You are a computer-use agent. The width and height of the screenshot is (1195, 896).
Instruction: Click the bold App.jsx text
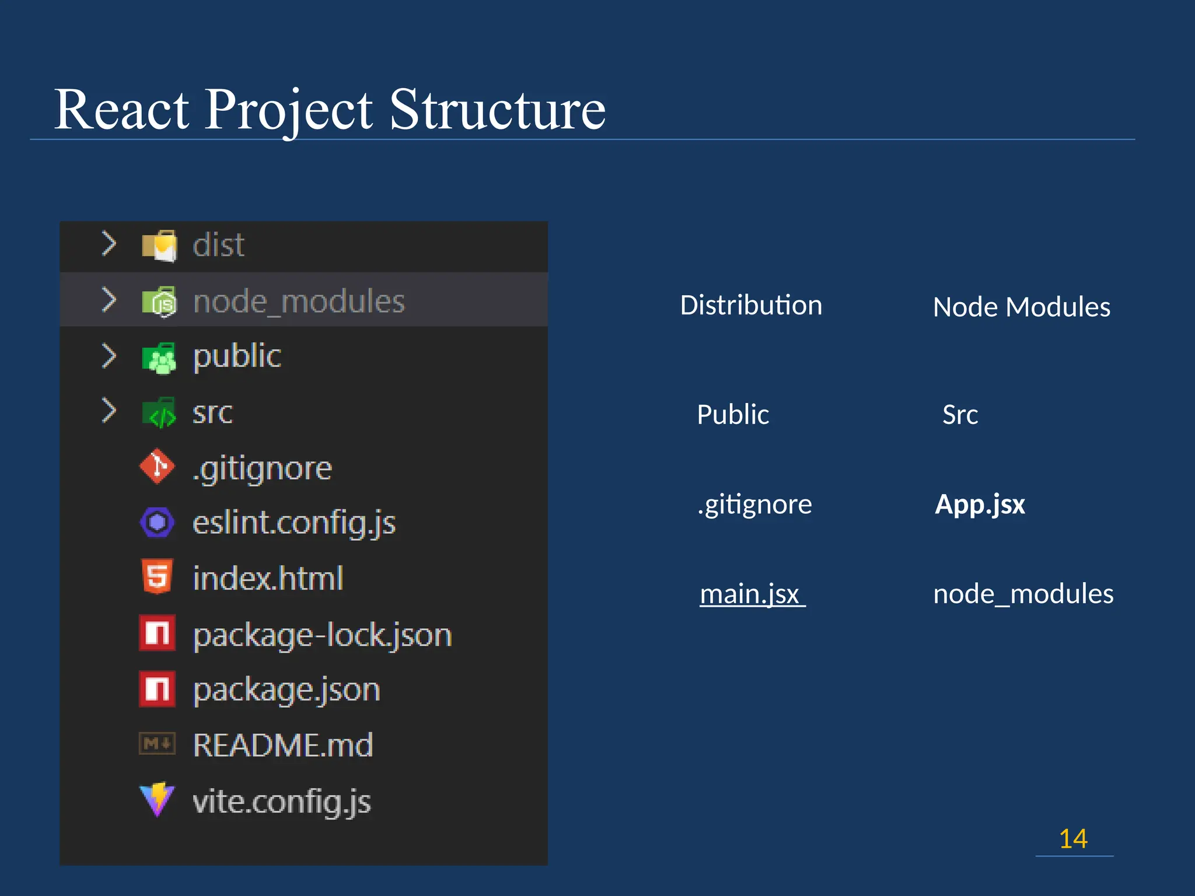tap(980, 504)
